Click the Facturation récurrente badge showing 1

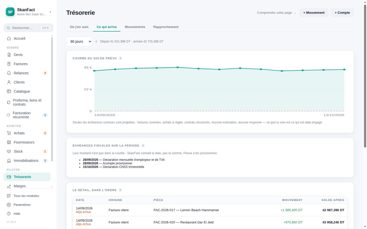pyautogui.click(x=45, y=115)
